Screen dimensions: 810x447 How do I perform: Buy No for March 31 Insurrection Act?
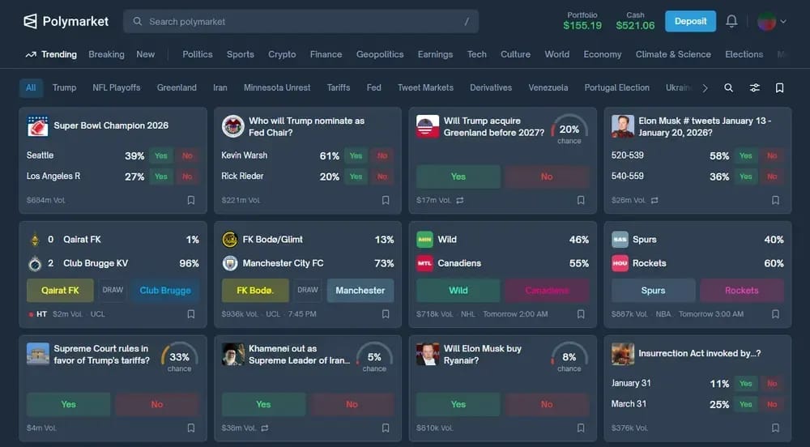[772, 404]
